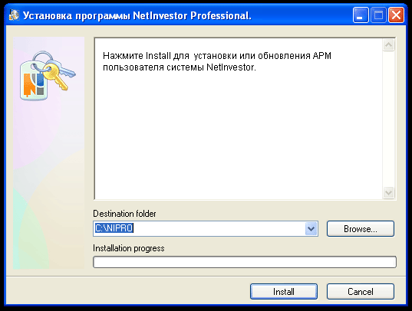Image resolution: width=412 pixels, height=311 pixels.
Task: Click the Destination folder label
Action: 124,214
